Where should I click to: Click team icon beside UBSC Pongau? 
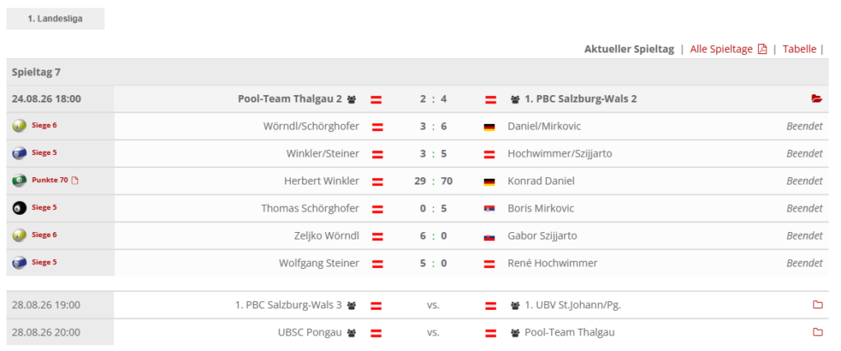[x=352, y=333]
